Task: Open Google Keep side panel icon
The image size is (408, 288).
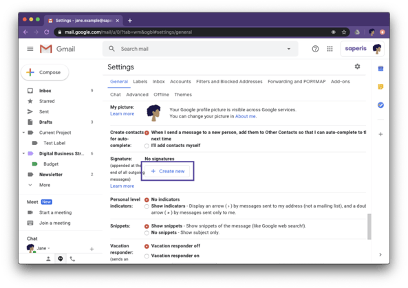Action: 380,87
